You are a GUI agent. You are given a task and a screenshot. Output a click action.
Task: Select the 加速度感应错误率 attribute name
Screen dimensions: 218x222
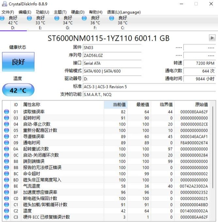tap(40, 192)
